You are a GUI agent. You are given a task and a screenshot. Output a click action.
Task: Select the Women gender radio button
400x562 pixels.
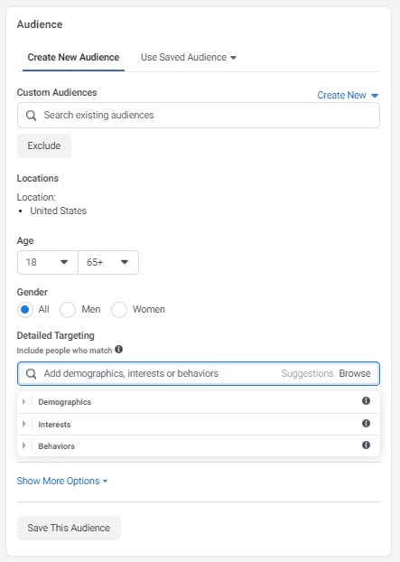pos(119,309)
